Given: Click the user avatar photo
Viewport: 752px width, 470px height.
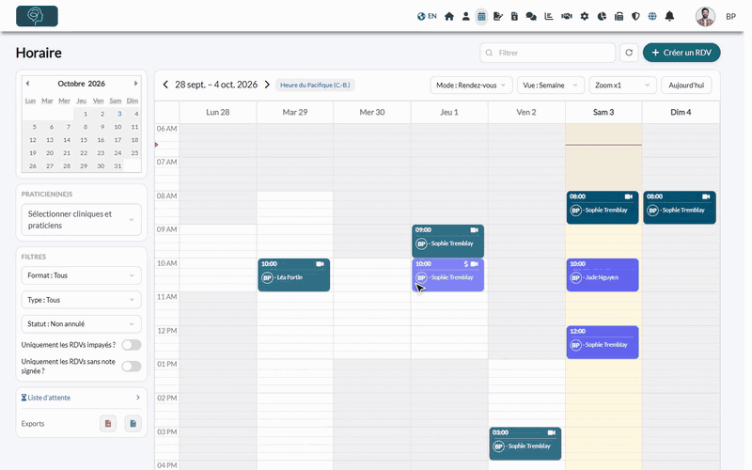Looking at the screenshot, I should 705,16.
